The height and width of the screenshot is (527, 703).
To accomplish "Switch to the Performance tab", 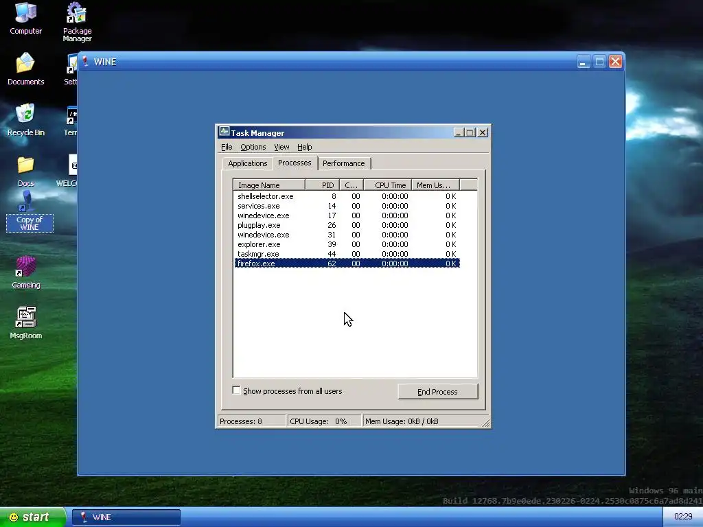I will tap(343, 163).
